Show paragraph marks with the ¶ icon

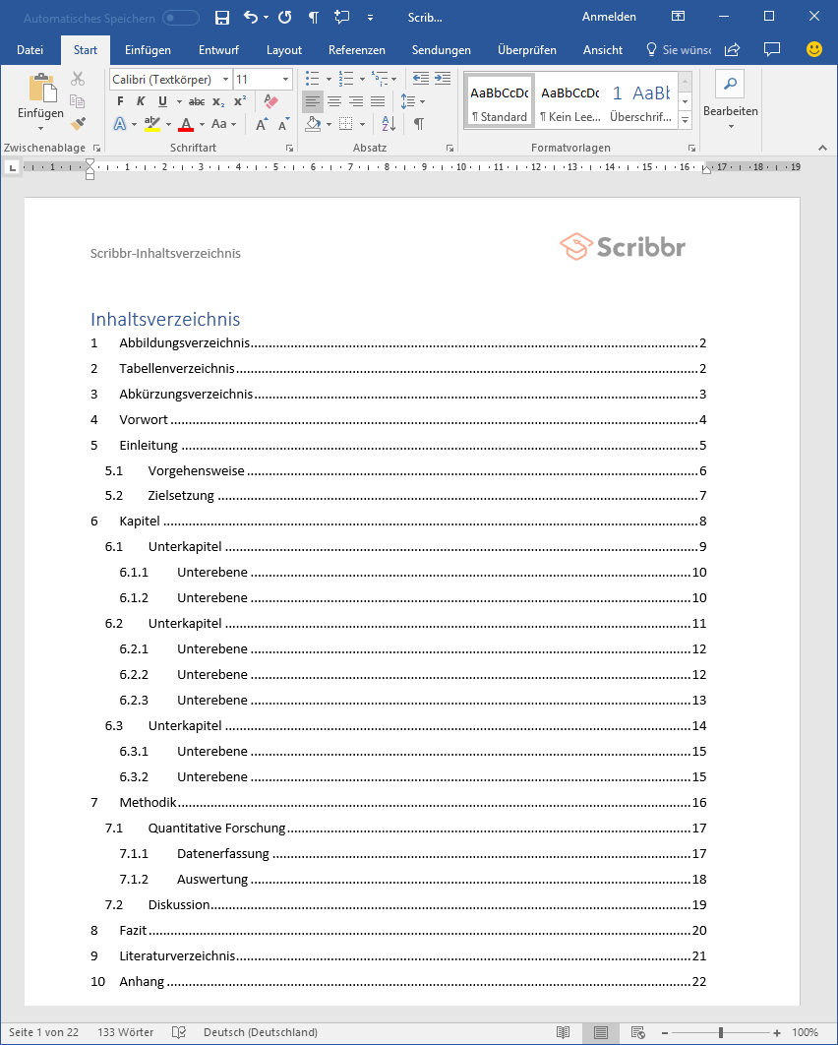pyautogui.click(x=418, y=121)
